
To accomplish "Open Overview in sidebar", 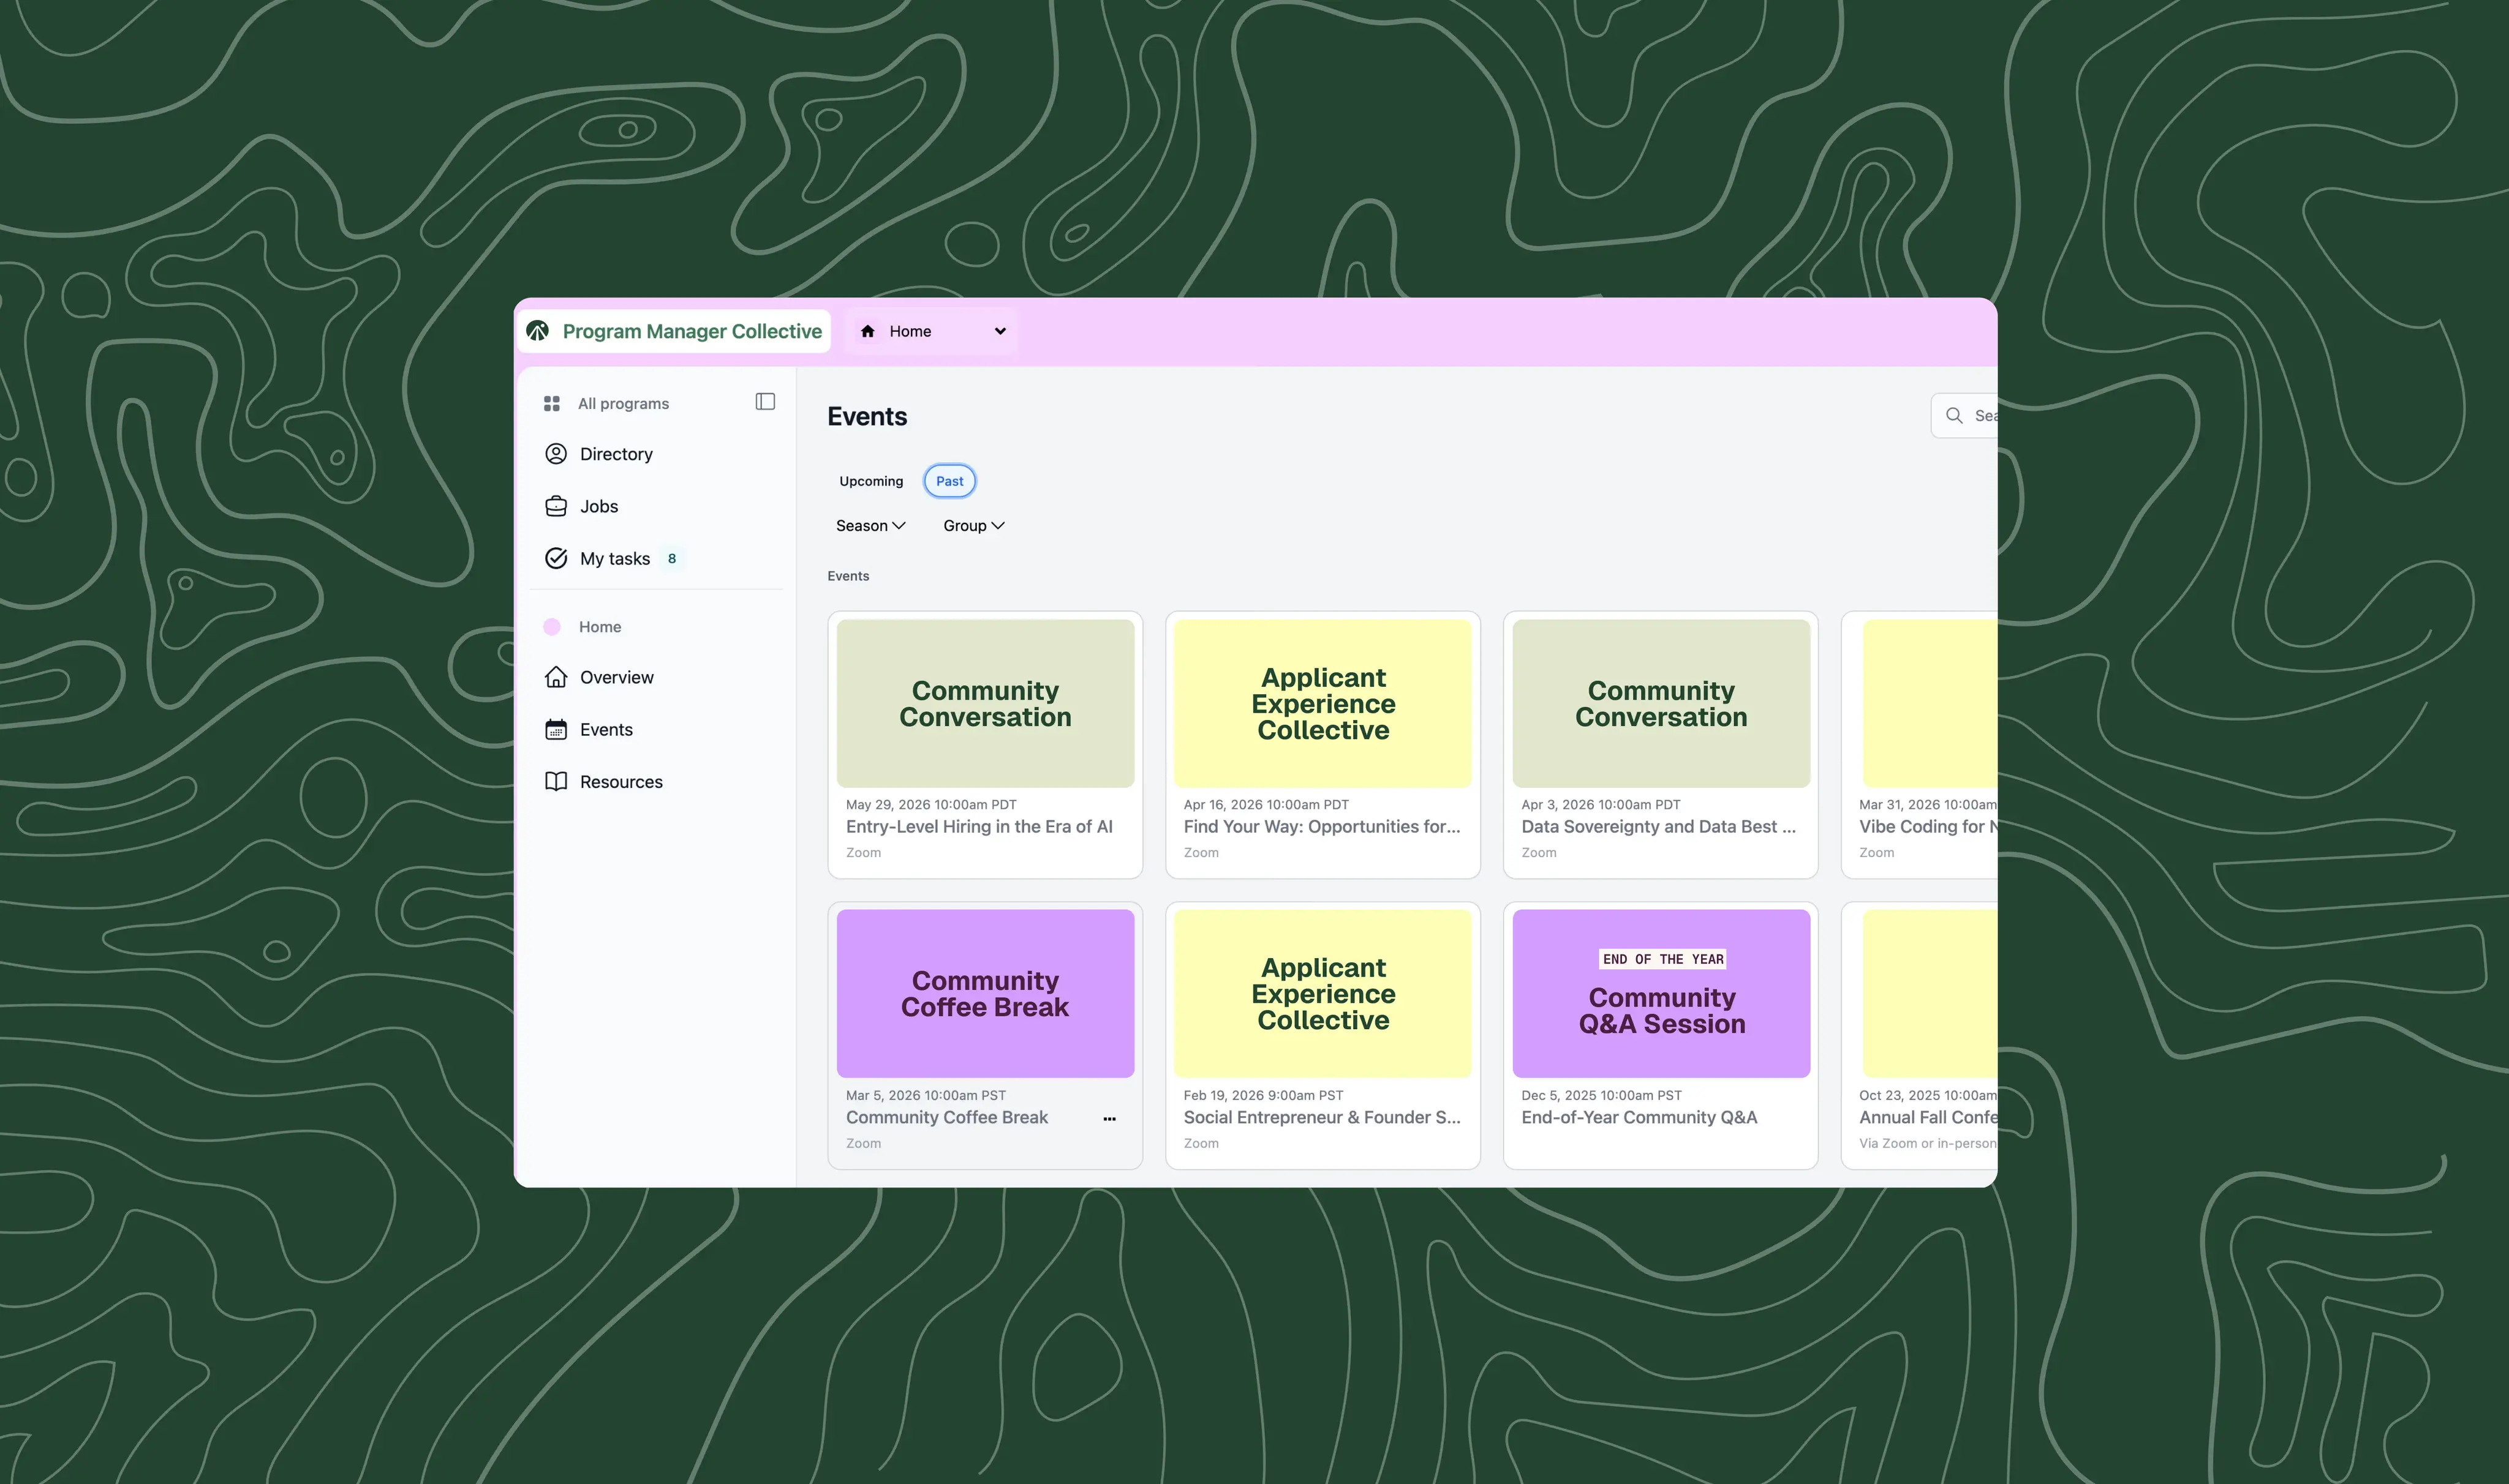I will (x=616, y=677).
